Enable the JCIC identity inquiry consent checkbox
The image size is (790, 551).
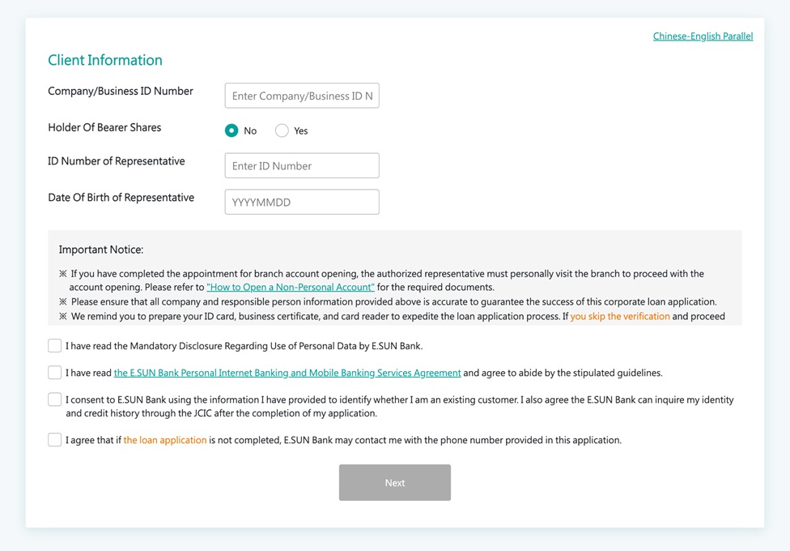[x=55, y=399]
